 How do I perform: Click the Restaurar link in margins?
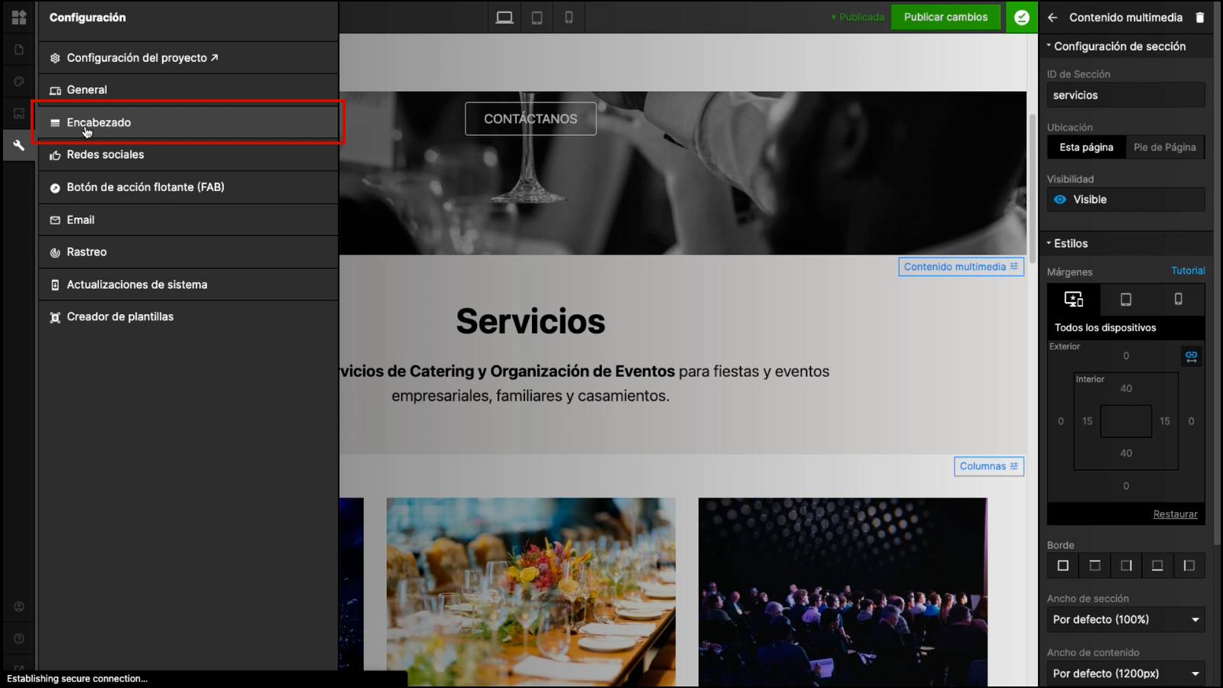[1175, 514]
